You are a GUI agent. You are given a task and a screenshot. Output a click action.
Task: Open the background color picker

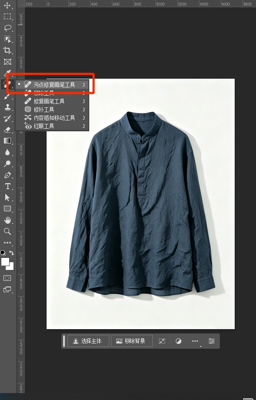pyautogui.click(x=11, y=267)
